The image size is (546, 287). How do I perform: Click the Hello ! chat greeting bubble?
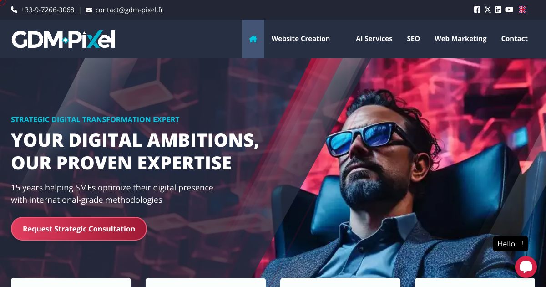click(511, 244)
